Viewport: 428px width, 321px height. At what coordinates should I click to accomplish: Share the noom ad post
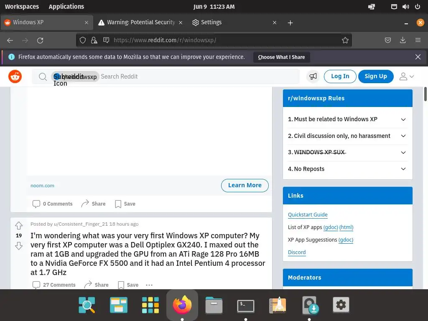93,204
